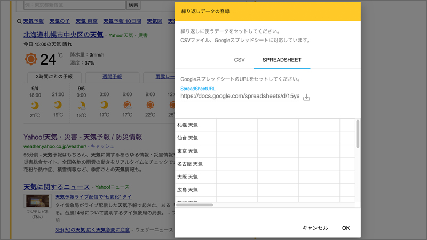Click the 繰り返しデータの登録 dialog title
427x240 pixels.
[205, 11]
